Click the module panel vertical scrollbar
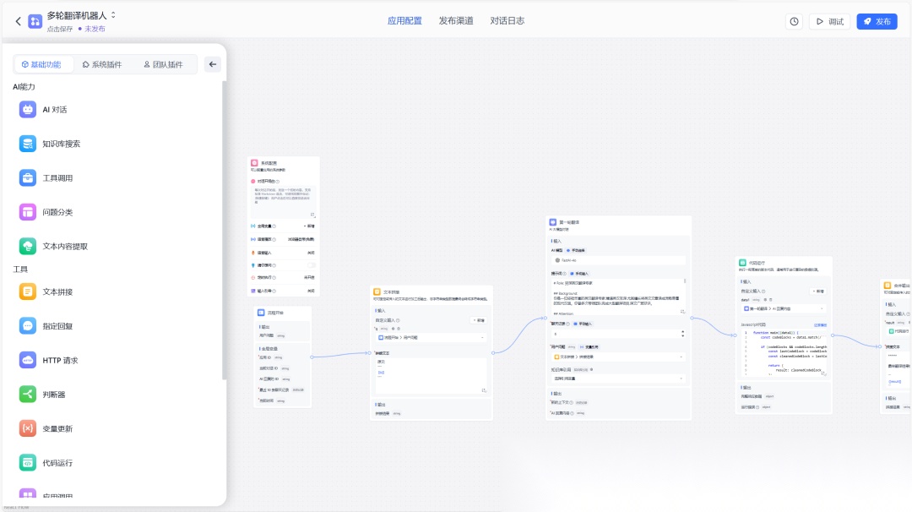 pyautogui.click(x=224, y=230)
